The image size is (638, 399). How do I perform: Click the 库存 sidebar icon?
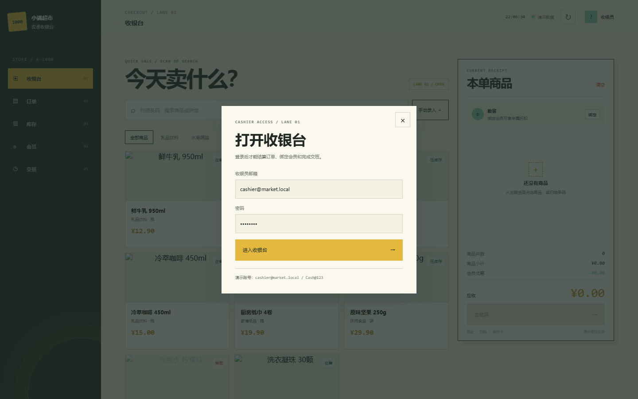coord(16,124)
